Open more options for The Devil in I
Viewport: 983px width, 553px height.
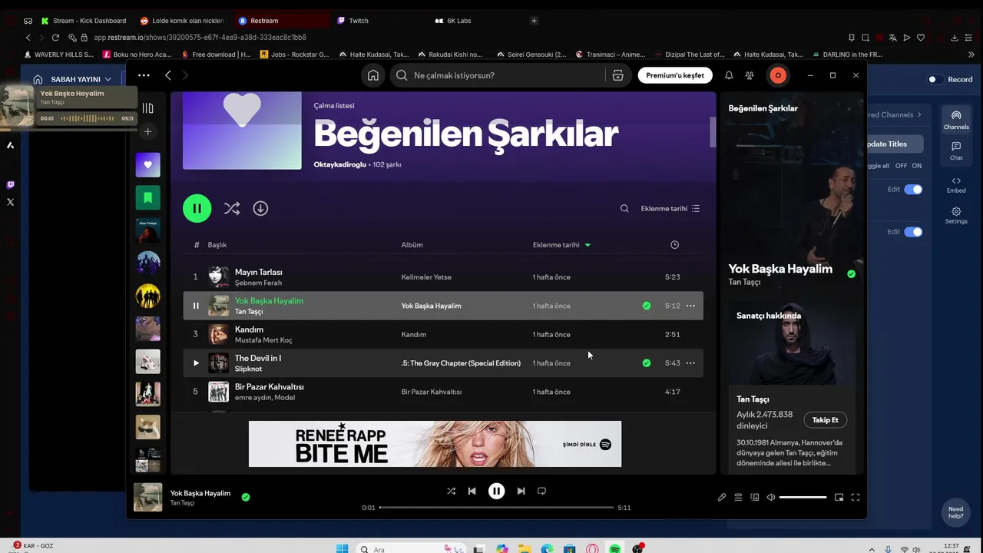click(x=690, y=363)
